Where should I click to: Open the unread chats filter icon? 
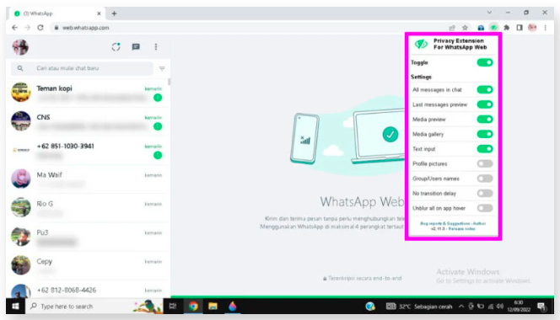click(162, 68)
